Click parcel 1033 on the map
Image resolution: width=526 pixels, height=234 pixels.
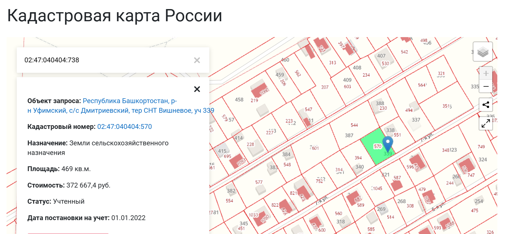[x=253, y=215]
